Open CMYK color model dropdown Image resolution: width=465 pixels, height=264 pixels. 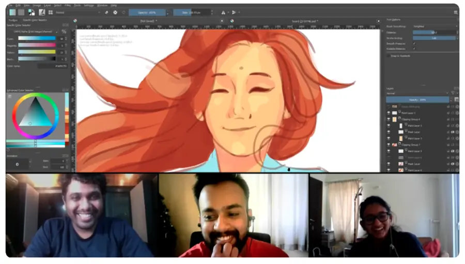(35, 31)
